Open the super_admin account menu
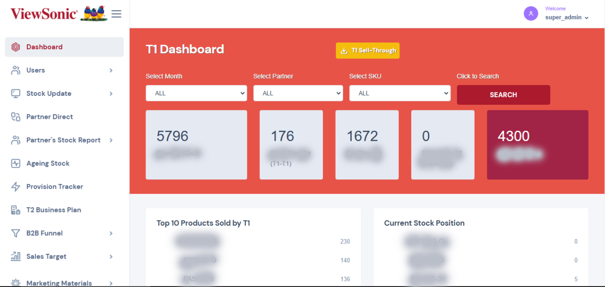Viewport: 605px width, 287px height. click(x=567, y=17)
